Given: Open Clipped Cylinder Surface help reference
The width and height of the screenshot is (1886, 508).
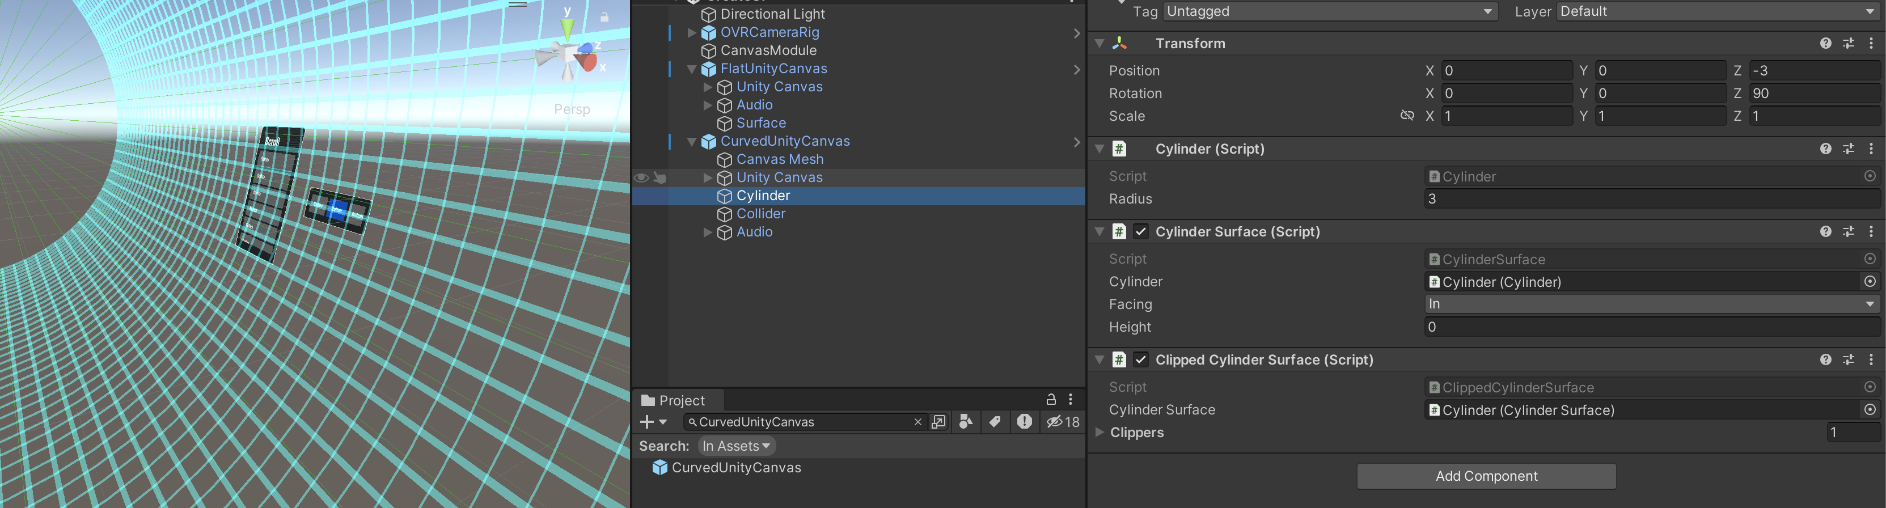Looking at the screenshot, I should pyautogui.click(x=1825, y=359).
